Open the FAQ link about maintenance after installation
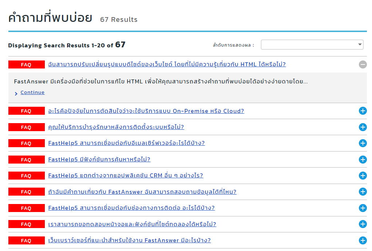This screenshot has width=372, height=251. pyautogui.click(x=115, y=127)
